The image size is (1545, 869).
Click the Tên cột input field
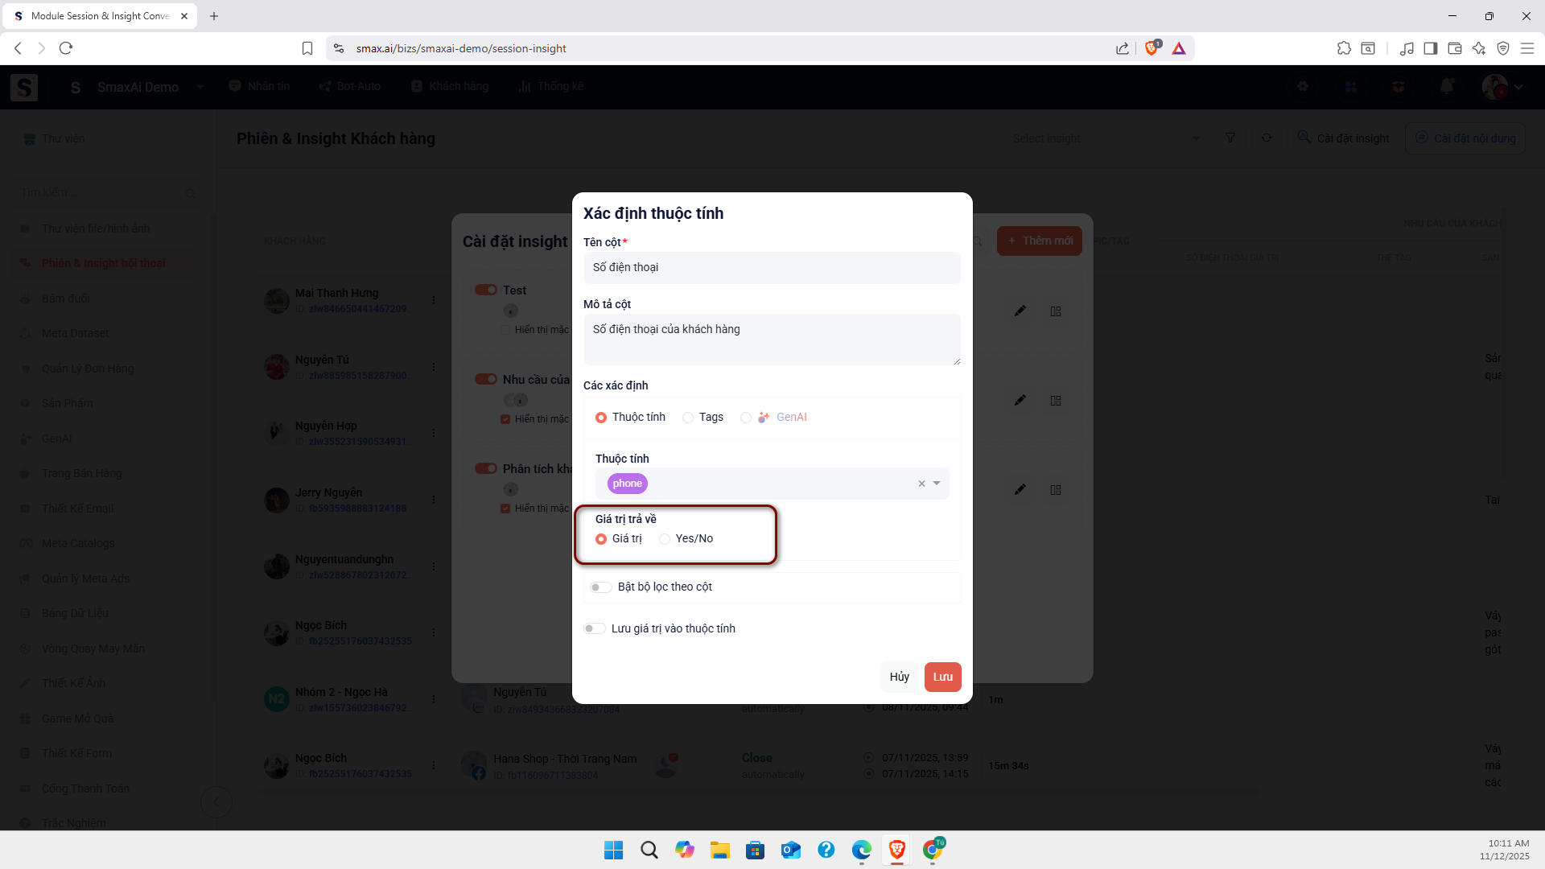[x=772, y=268]
